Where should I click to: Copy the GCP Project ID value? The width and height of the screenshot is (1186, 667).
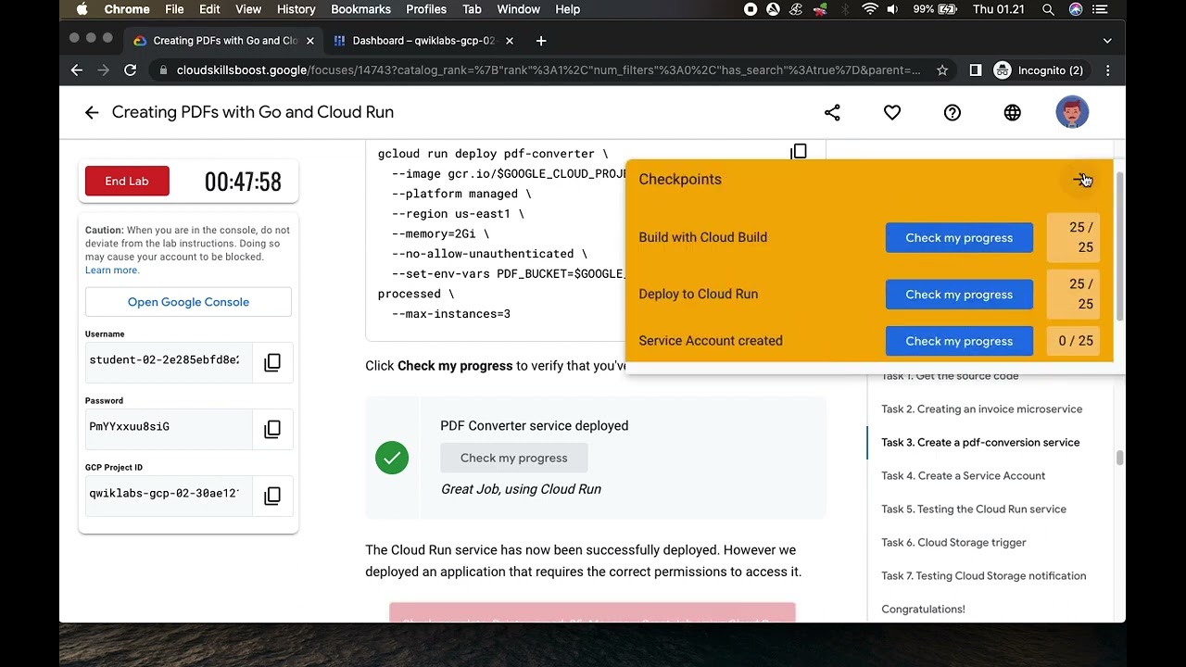(x=272, y=496)
